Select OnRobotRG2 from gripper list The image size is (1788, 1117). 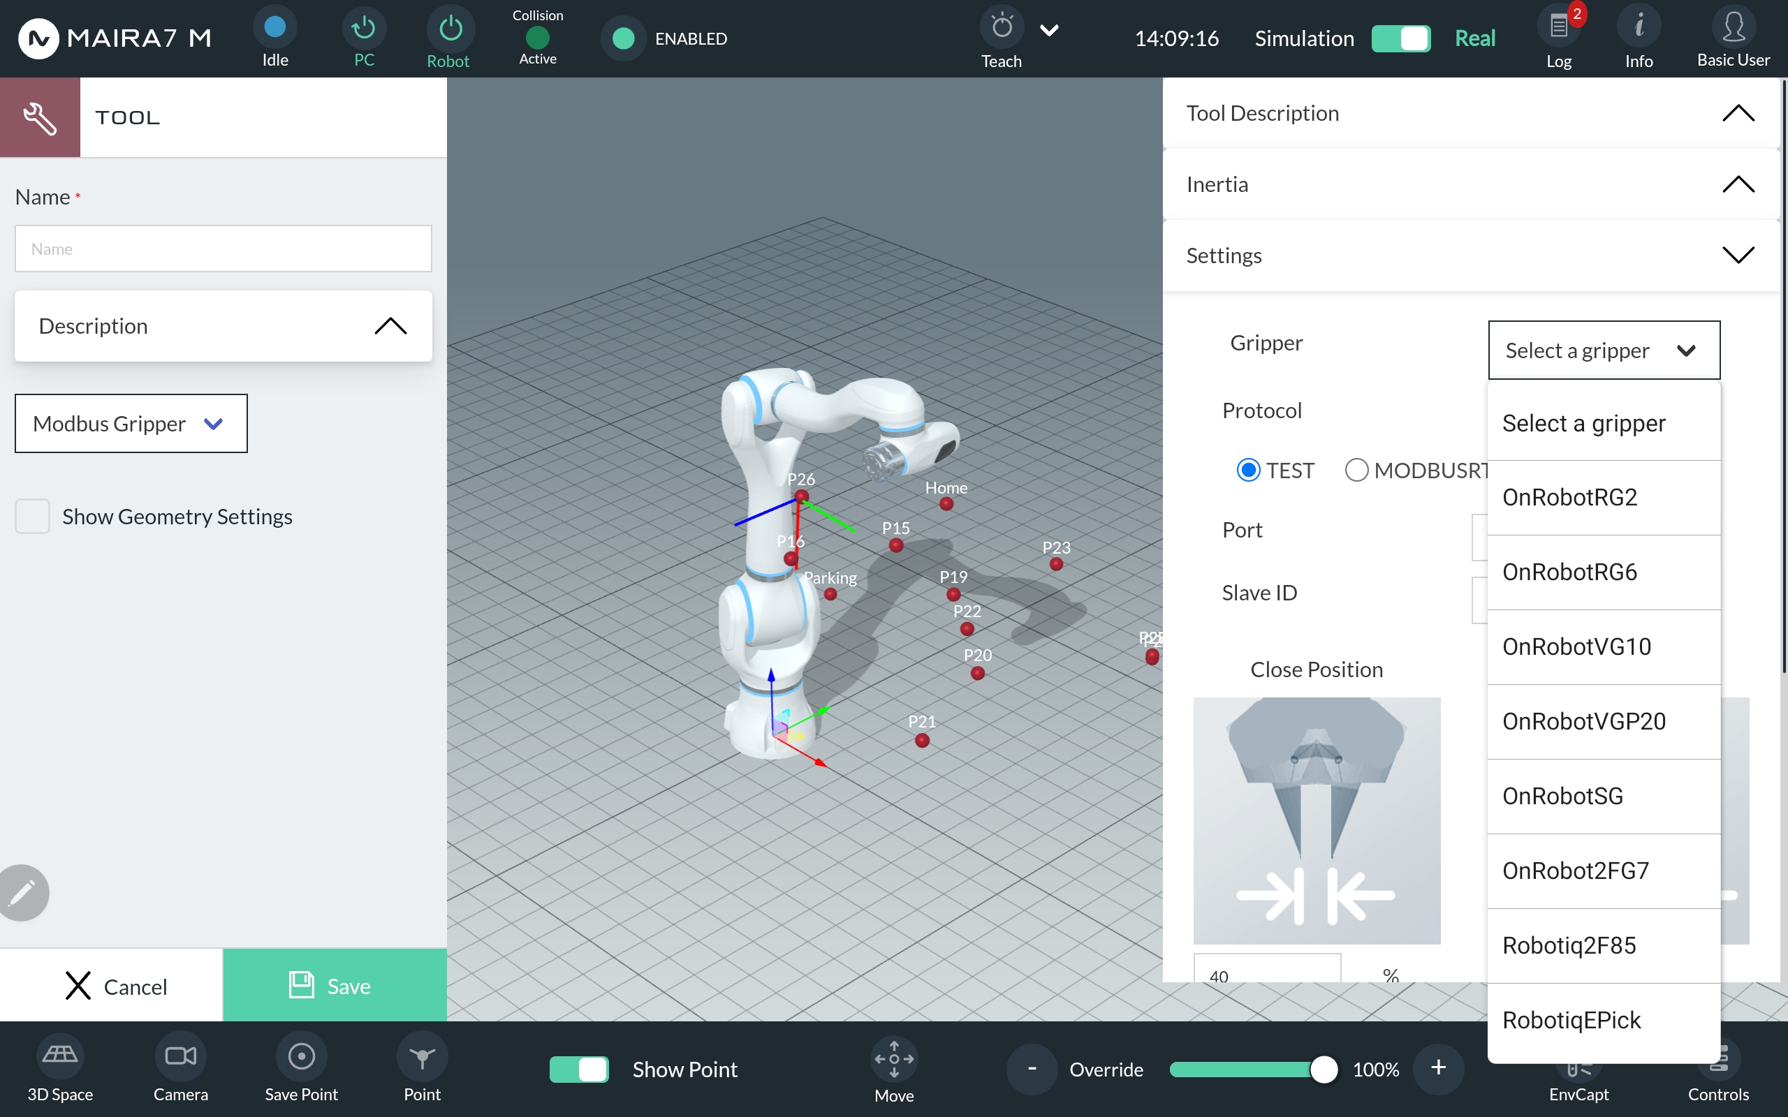(x=1604, y=497)
